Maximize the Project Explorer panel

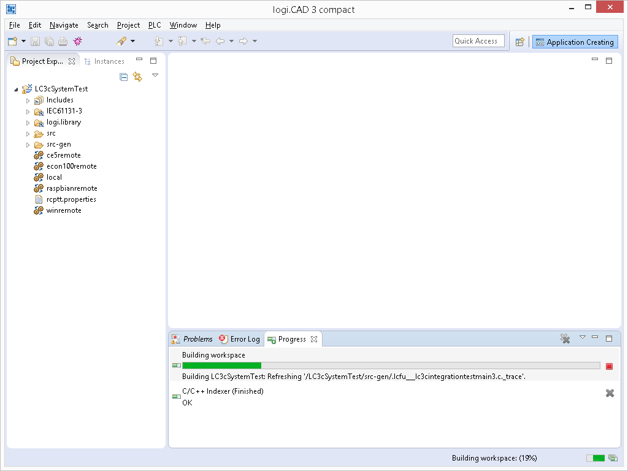(153, 61)
